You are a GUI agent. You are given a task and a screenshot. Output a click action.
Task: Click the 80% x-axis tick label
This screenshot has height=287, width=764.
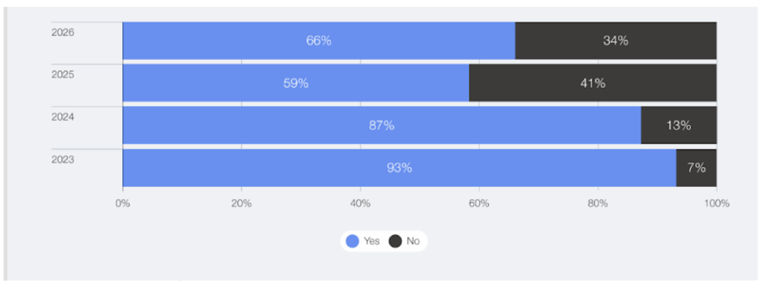(x=598, y=204)
